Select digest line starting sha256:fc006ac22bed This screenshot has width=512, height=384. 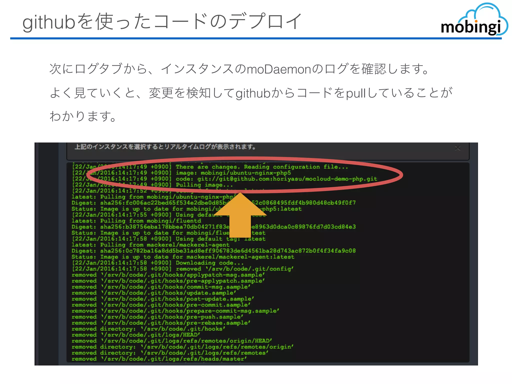pyautogui.click(x=213, y=203)
